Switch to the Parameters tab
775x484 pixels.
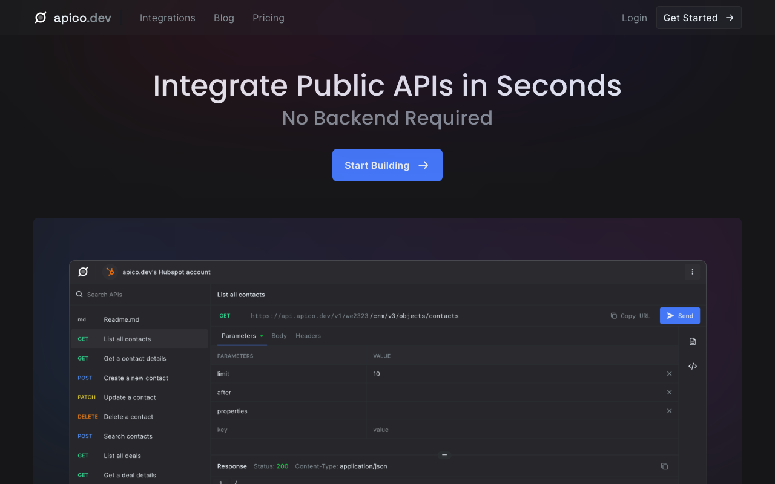(242, 336)
